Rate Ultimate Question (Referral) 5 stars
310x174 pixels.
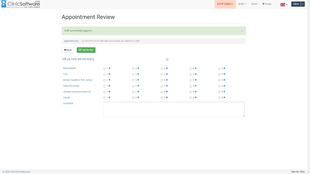pos(219,92)
